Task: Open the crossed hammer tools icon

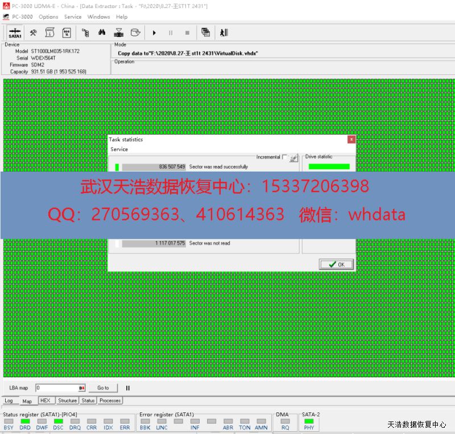Action: coord(34,33)
